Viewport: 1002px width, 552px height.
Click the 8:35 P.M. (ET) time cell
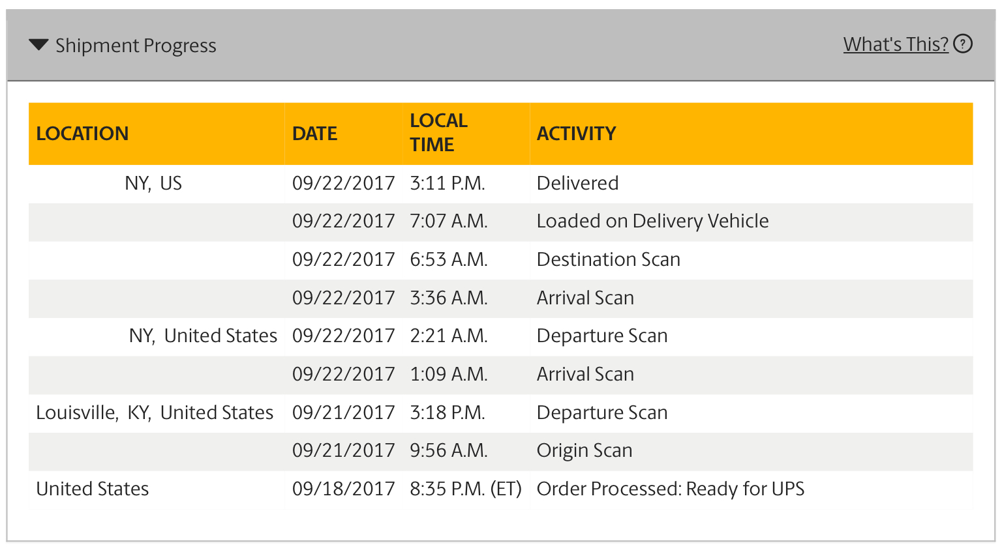tap(465, 489)
